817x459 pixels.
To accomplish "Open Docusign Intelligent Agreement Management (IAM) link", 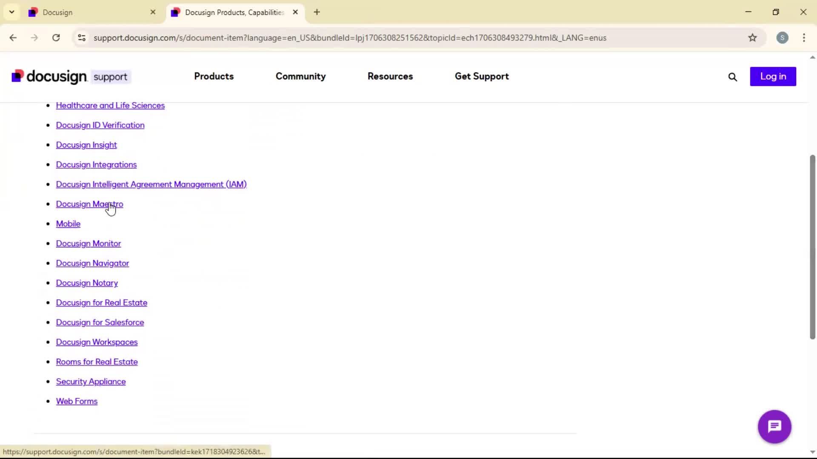I will (x=151, y=184).
